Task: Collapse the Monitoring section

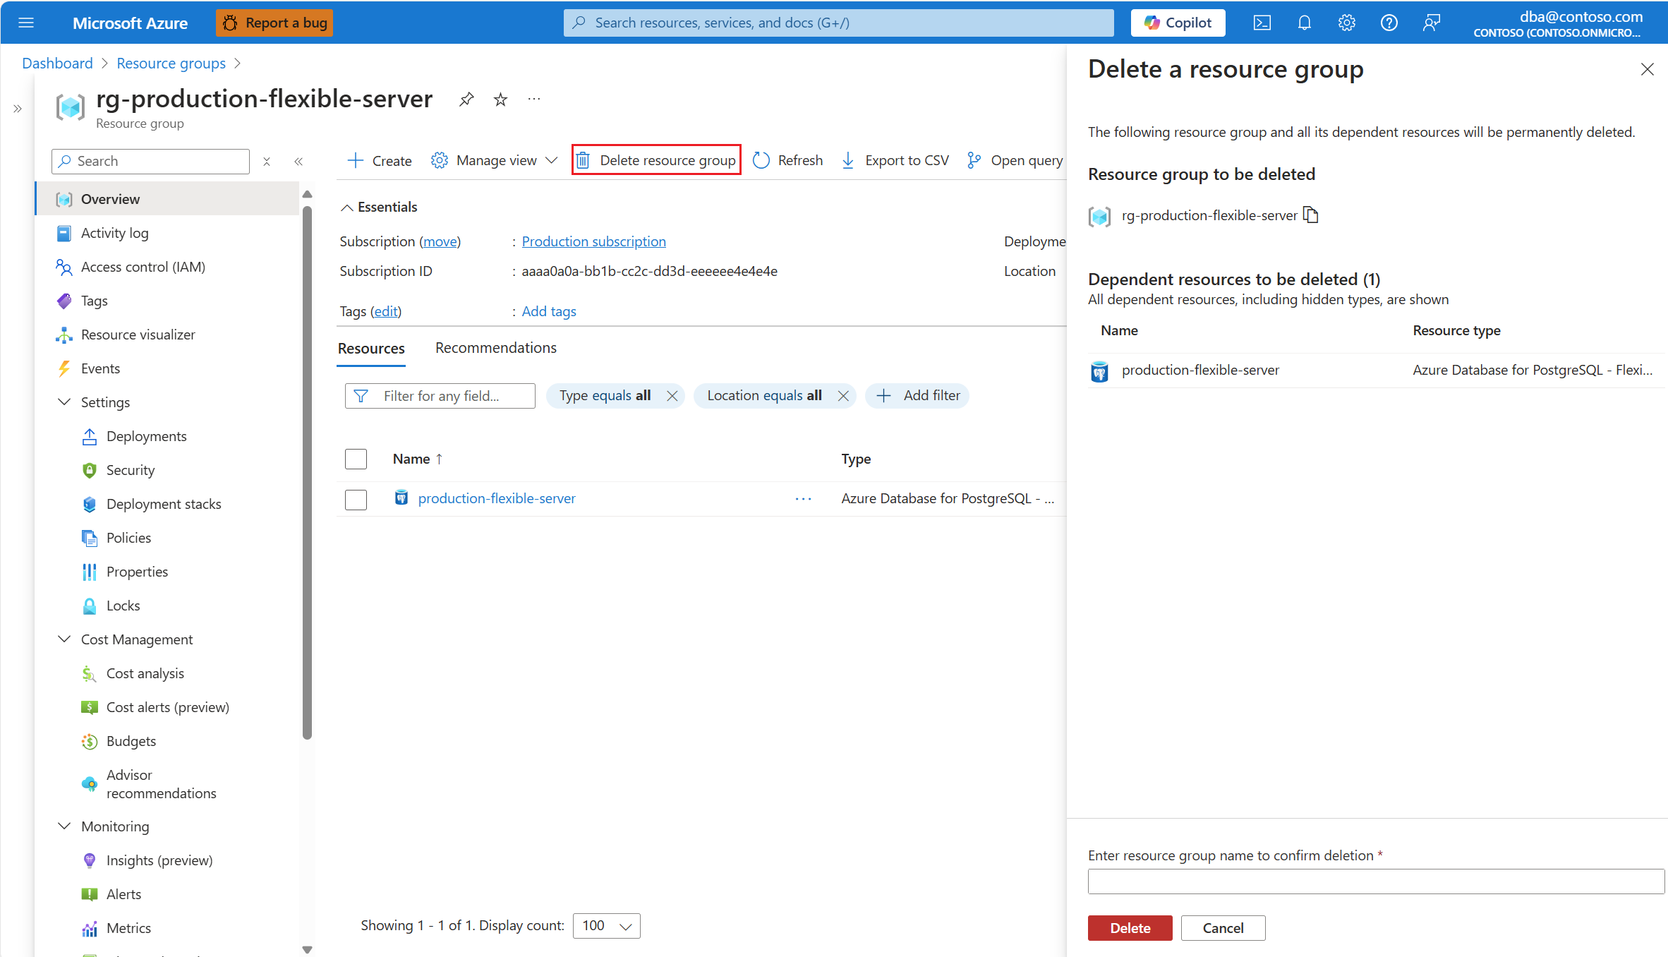Action: (x=64, y=826)
